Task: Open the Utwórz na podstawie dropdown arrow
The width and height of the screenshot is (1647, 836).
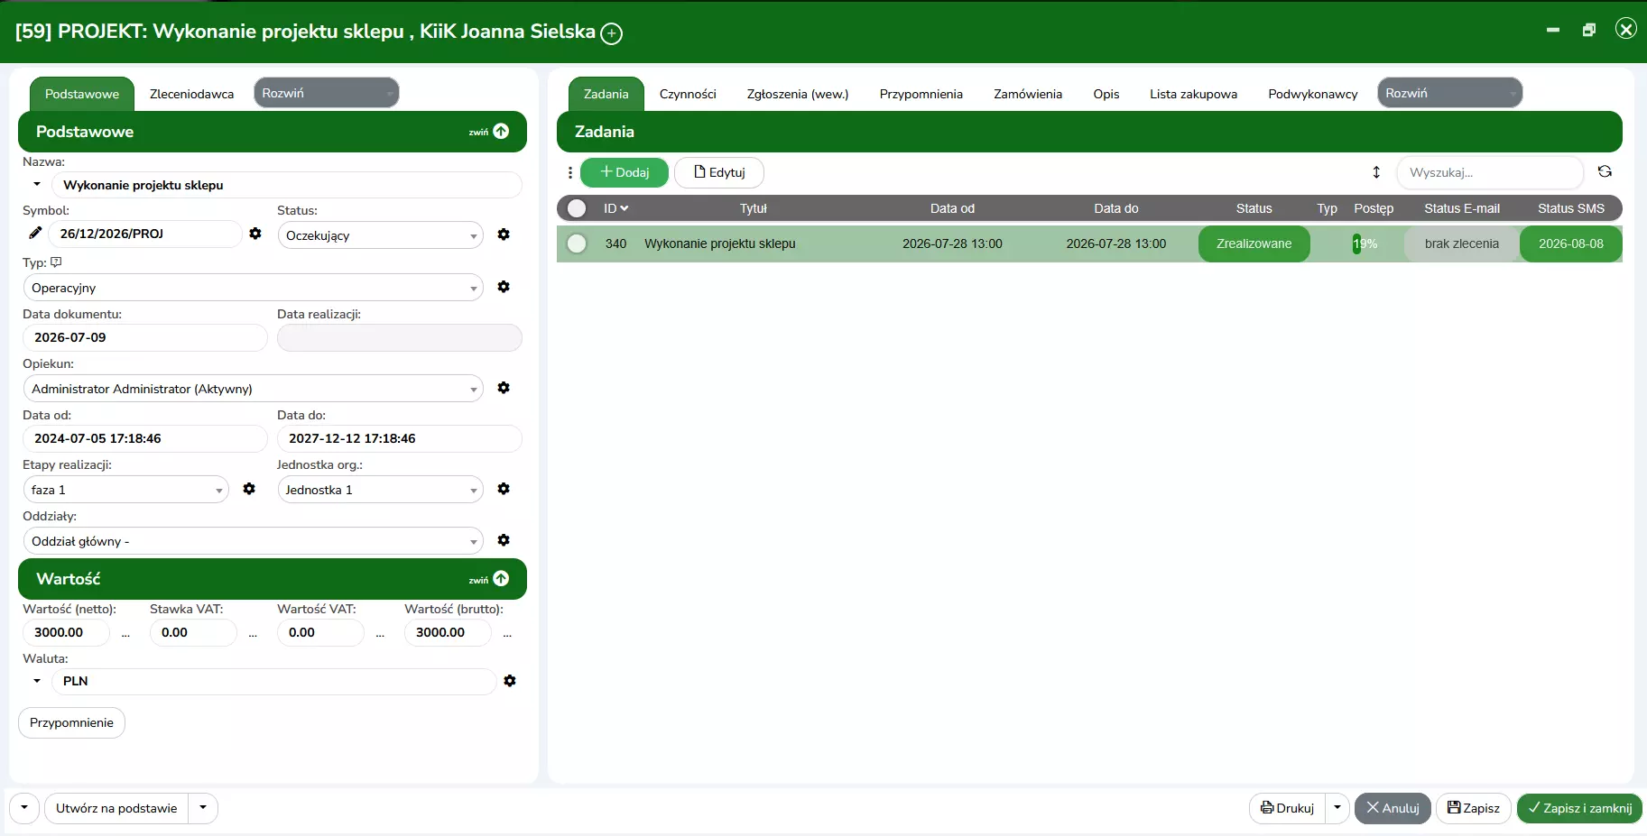Action: (x=203, y=807)
